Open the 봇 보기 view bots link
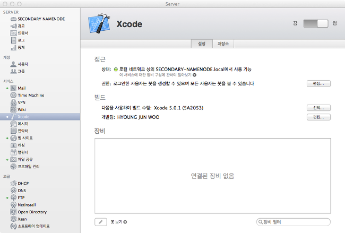This screenshot has width=345, height=233. point(116,222)
